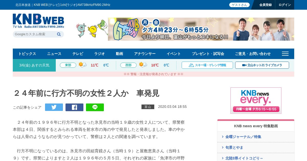Select 東部 weather region button
The image size is (307, 161).
[68, 65]
